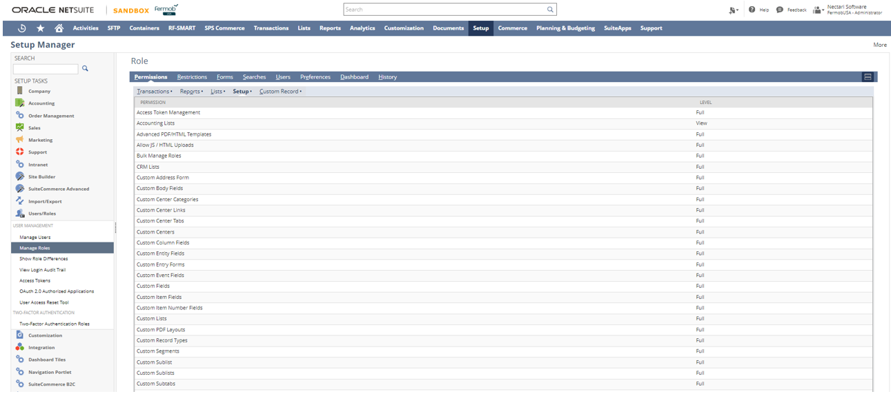This screenshot has width=891, height=394.
Task: Expand the Customization setup section
Action: [45, 335]
